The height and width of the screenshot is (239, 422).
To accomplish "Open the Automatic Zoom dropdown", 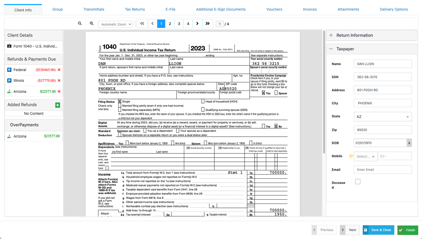I will (115, 24).
